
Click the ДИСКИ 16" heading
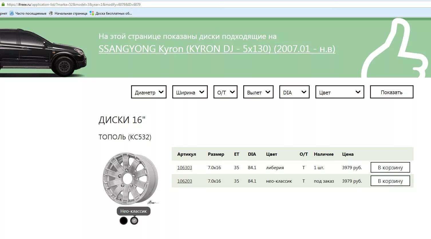tap(122, 120)
